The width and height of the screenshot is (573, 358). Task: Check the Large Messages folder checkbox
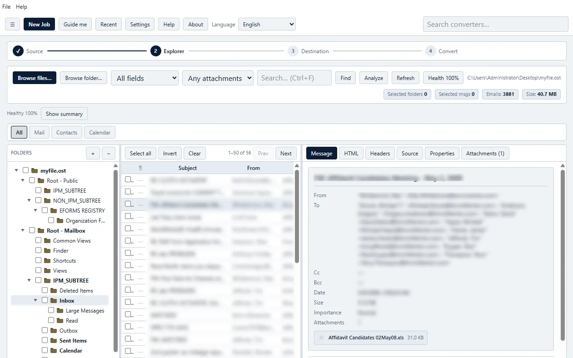coord(51,310)
